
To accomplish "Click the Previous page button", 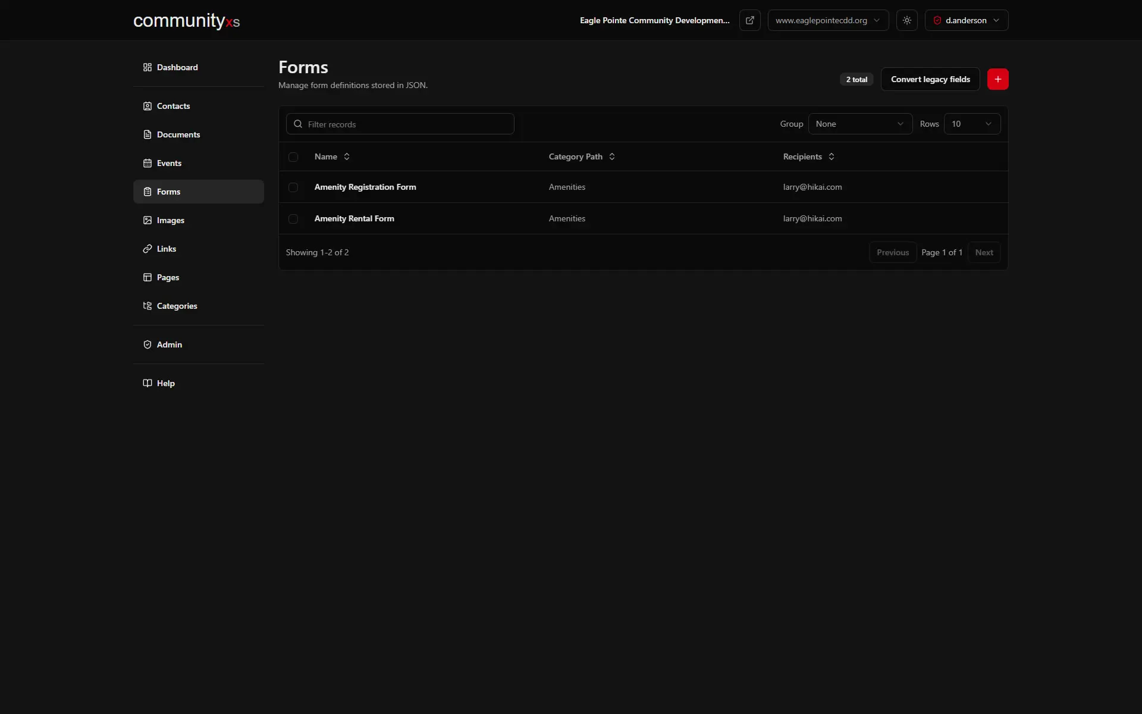I will coord(892,252).
